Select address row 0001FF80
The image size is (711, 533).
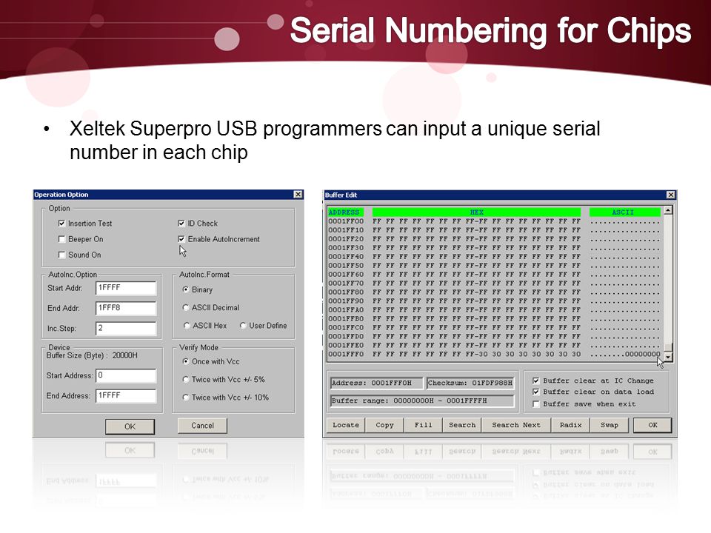click(x=346, y=292)
